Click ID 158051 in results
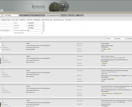132x107 pixels. click(28, 44)
